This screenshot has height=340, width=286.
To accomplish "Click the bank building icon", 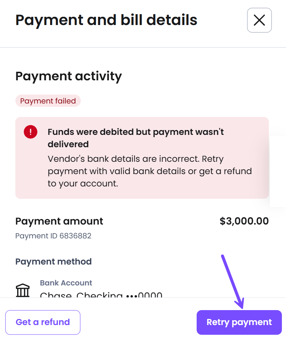I will point(23,290).
